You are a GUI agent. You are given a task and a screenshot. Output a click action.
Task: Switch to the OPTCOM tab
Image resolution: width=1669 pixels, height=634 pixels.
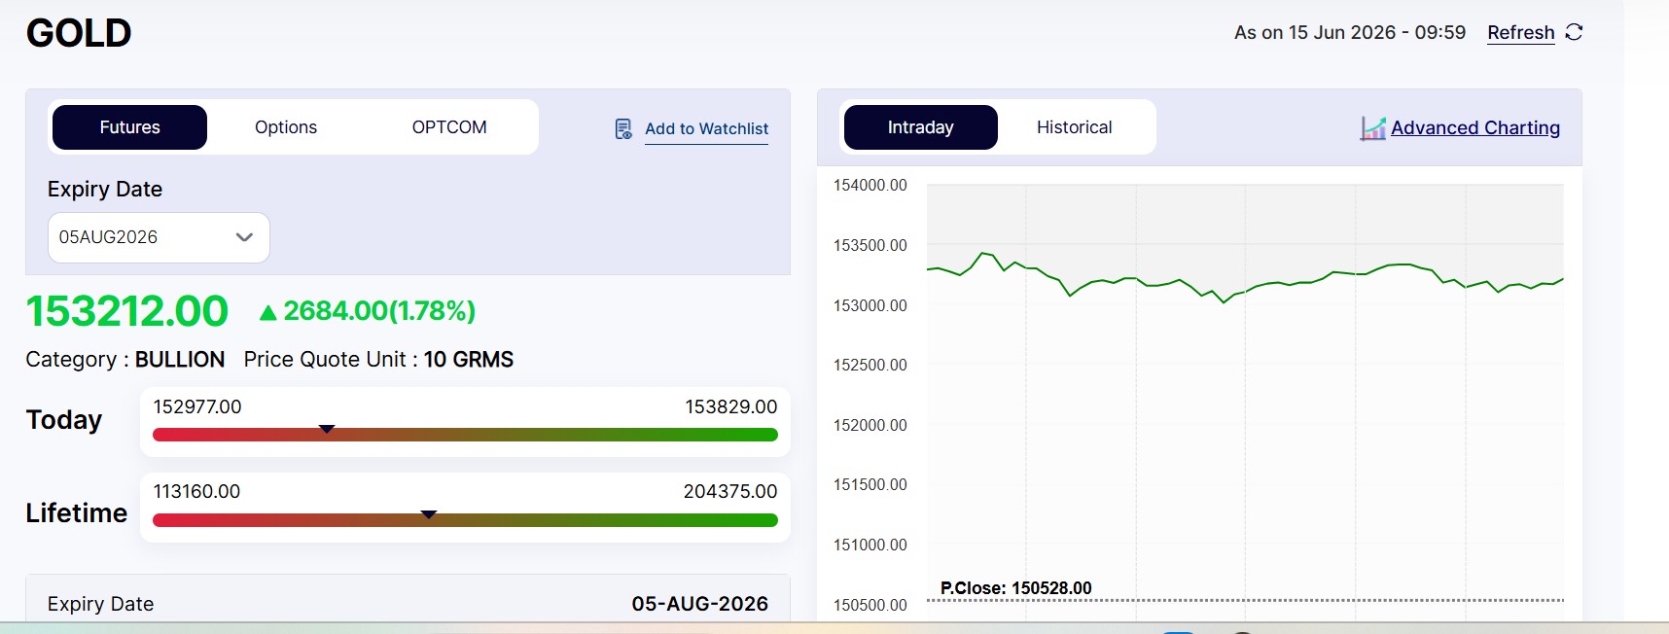[x=449, y=127]
